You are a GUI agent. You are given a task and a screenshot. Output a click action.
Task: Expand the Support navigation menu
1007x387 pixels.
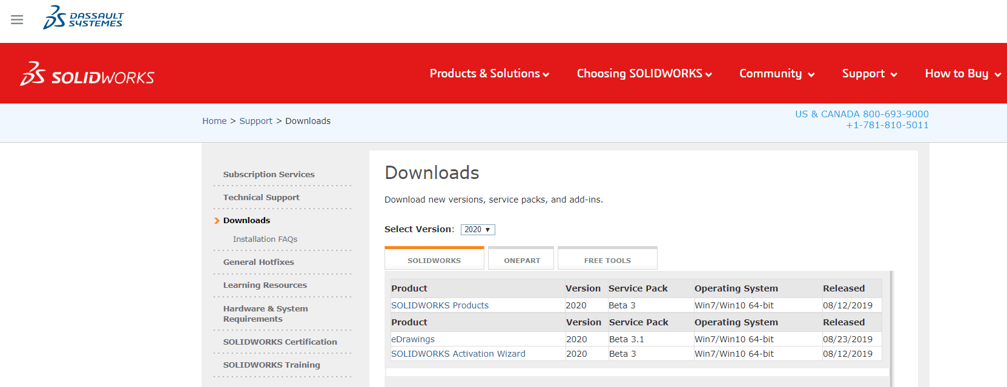click(870, 74)
